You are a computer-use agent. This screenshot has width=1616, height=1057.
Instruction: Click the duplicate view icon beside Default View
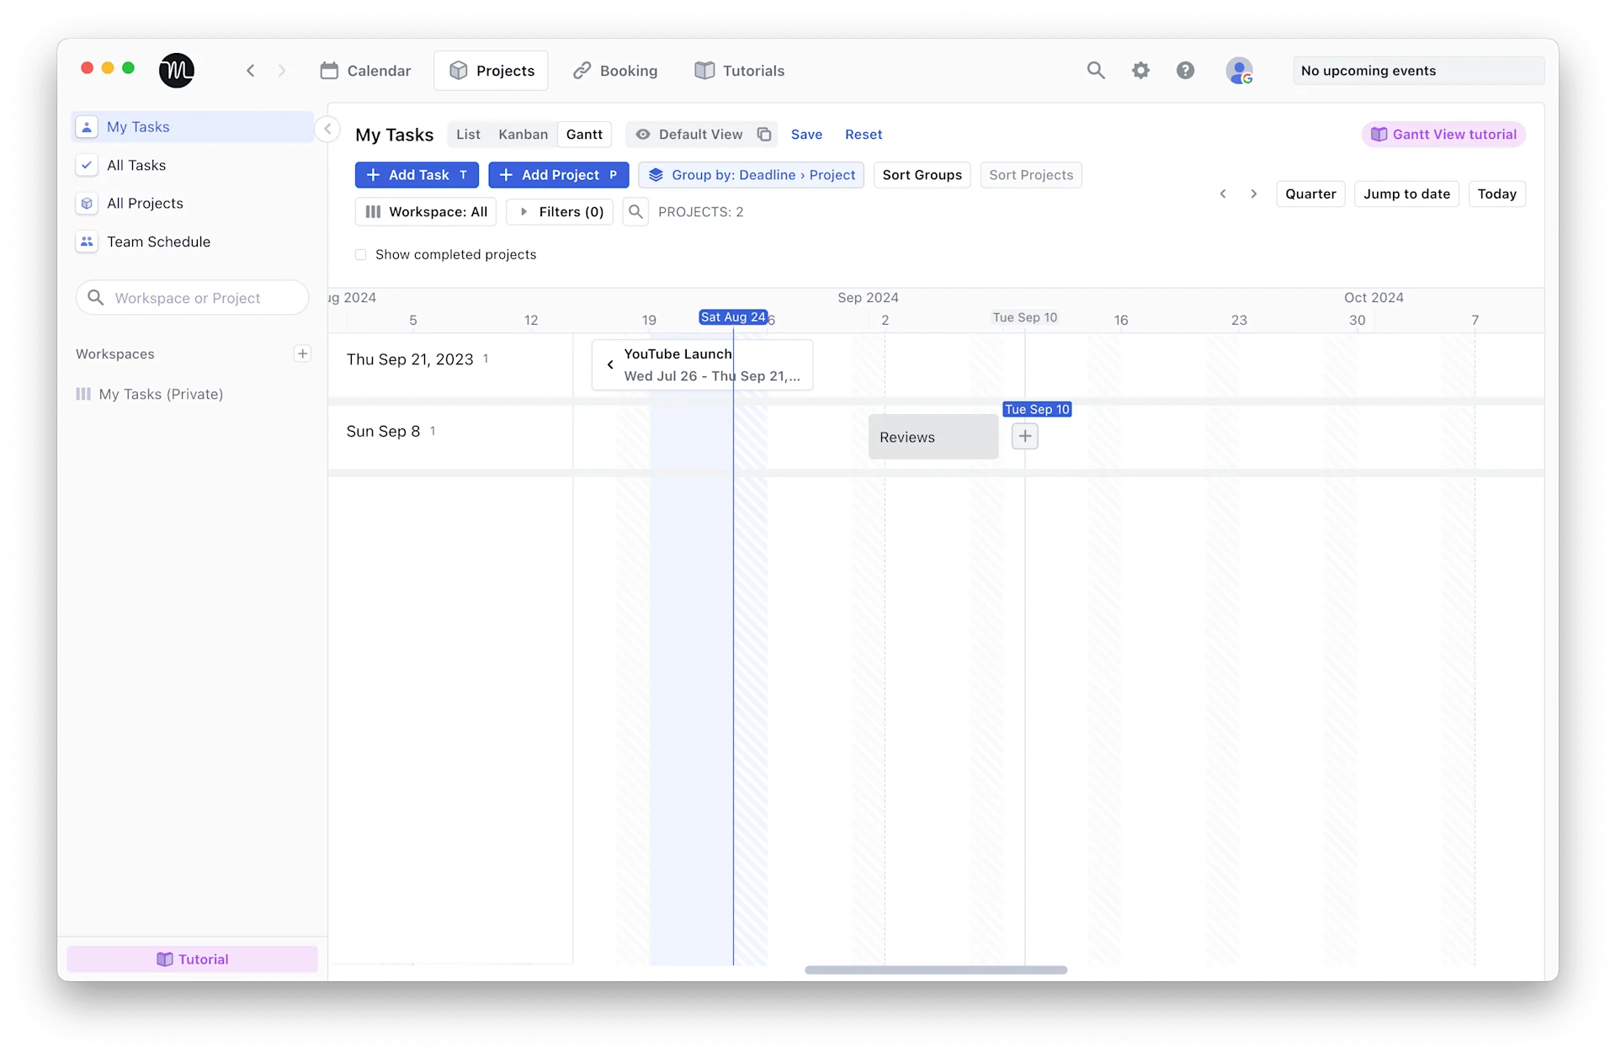click(x=764, y=134)
